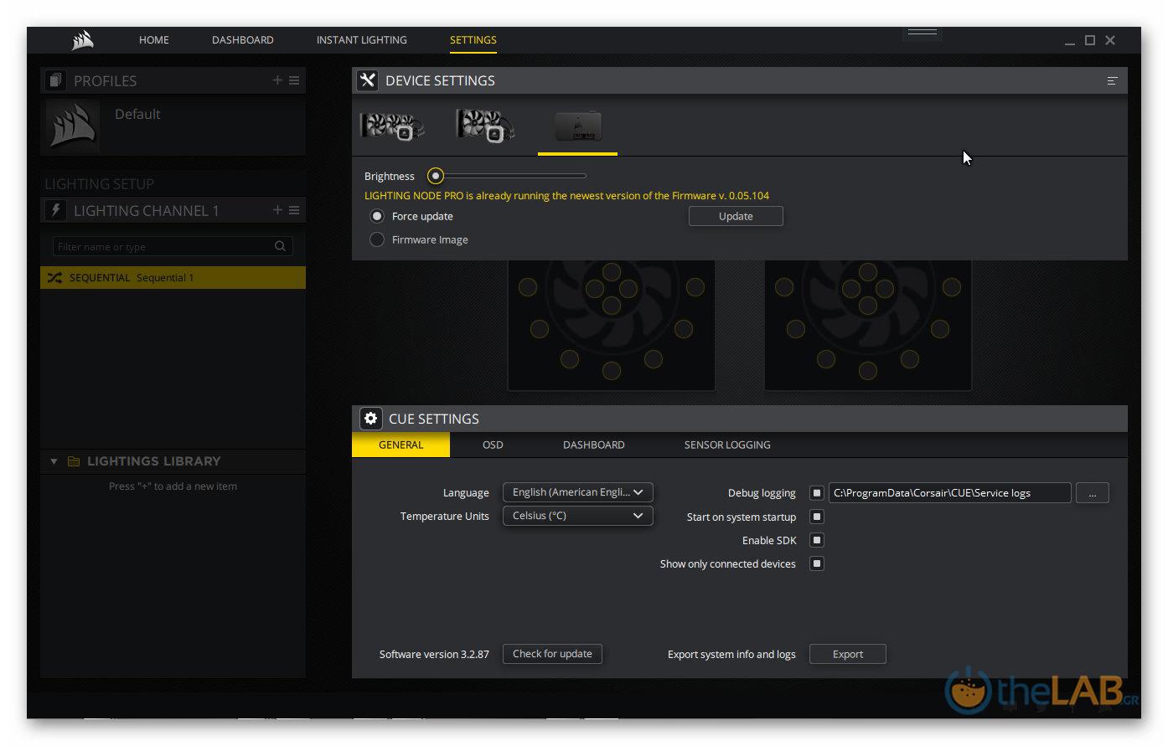Click the search magnifier in filter box
Screen dimensions: 1168x746
(x=280, y=246)
